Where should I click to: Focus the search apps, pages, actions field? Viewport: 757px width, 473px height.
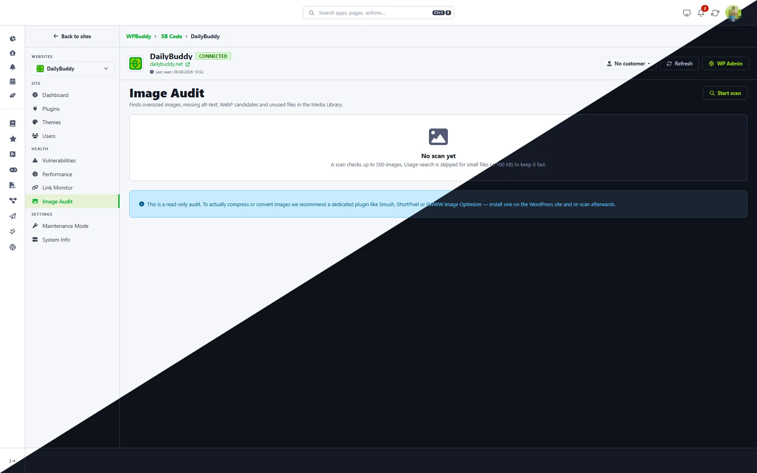coord(378,13)
